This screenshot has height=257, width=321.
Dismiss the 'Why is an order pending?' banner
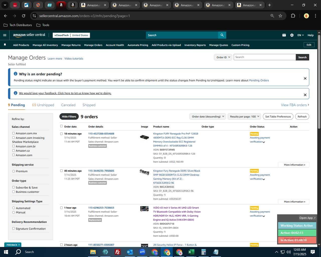305,78
